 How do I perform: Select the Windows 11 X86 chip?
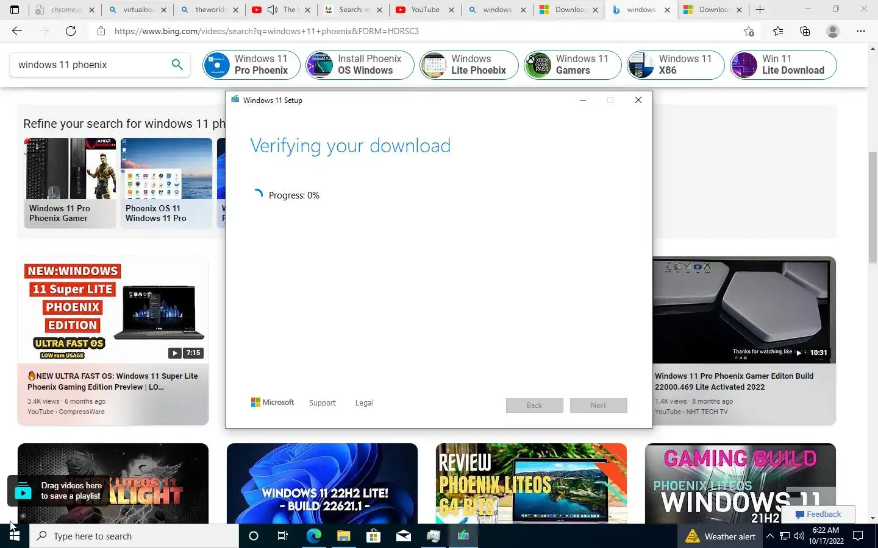(x=676, y=65)
